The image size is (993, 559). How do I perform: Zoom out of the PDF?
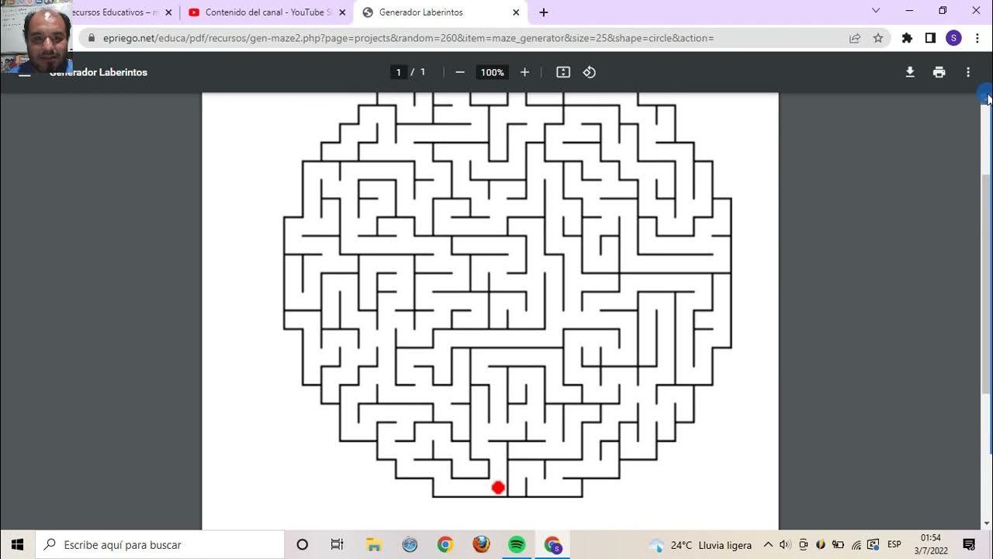[x=460, y=72]
